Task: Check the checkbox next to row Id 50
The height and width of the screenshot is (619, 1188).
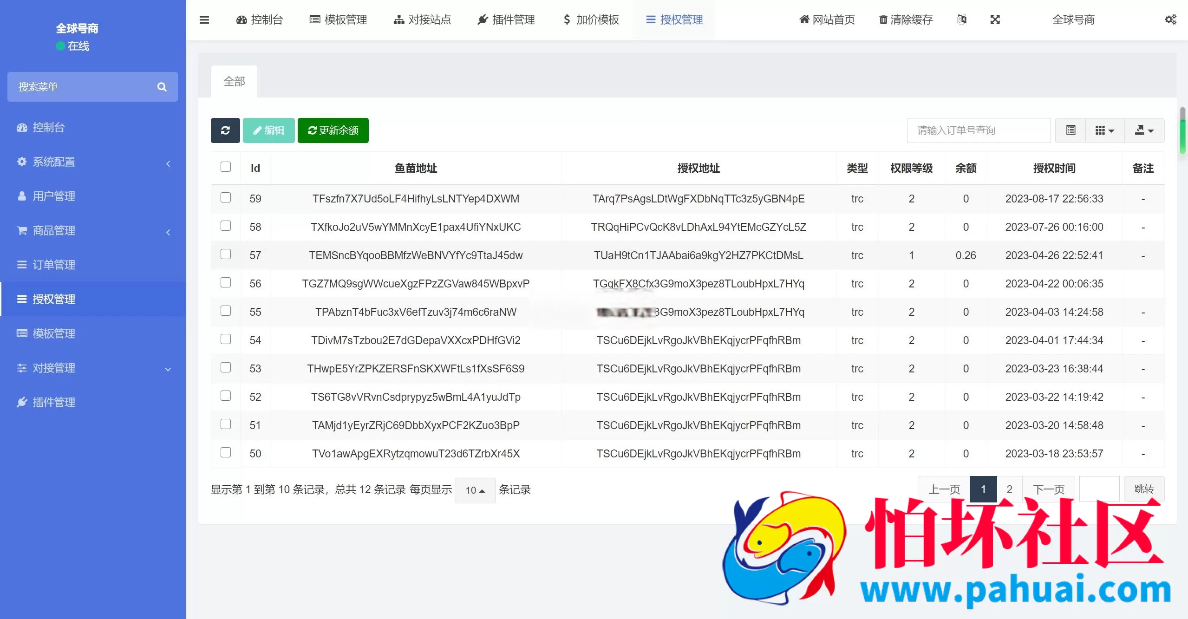Action: click(226, 452)
